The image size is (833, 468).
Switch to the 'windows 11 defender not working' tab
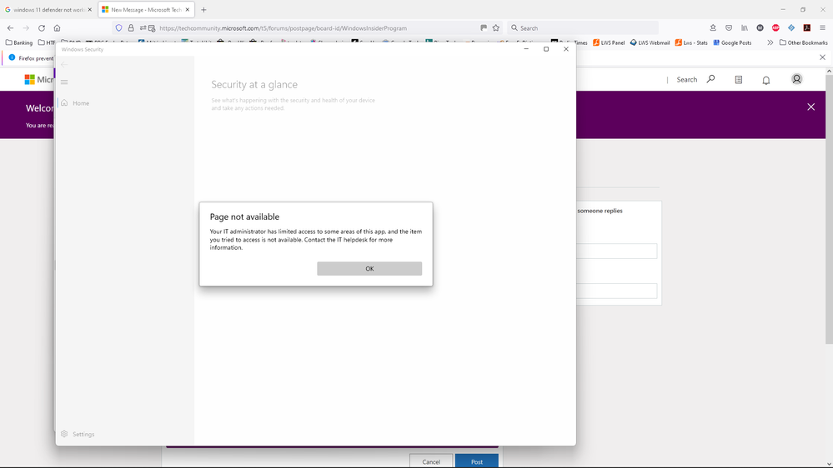click(48, 9)
